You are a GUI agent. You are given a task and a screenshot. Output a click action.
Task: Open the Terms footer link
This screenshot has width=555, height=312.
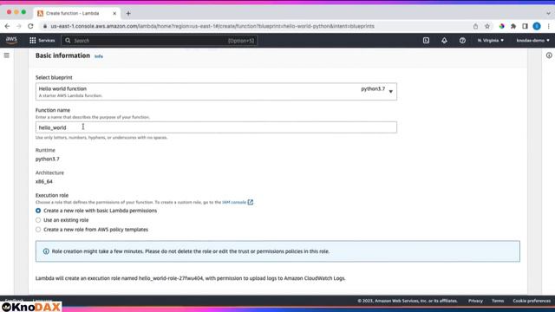(498, 301)
